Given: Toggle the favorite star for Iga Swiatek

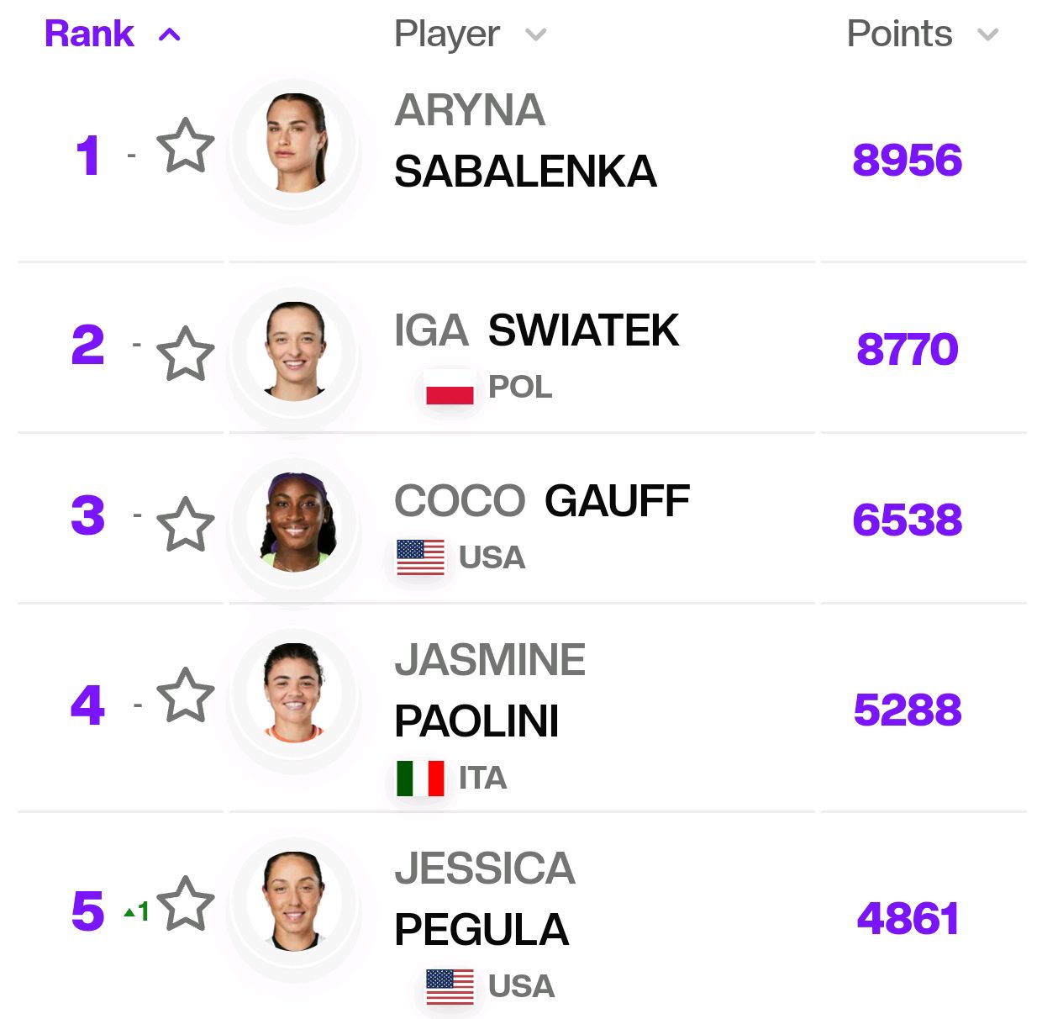Looking at the screenshot, I should coord(186,354).
